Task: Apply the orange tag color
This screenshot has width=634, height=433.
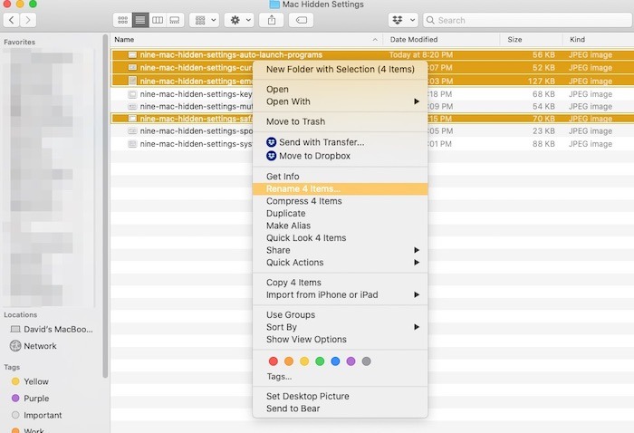Action: pos(289,361)
